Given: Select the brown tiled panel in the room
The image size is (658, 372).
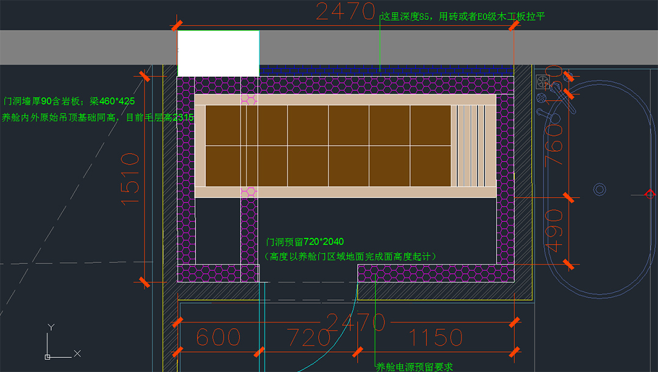Looking at the screenshot, I should [328, 146].
